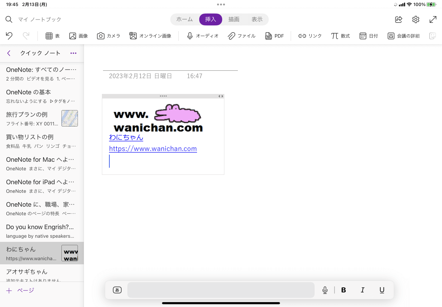Switch to the 表示 tab

257,19
